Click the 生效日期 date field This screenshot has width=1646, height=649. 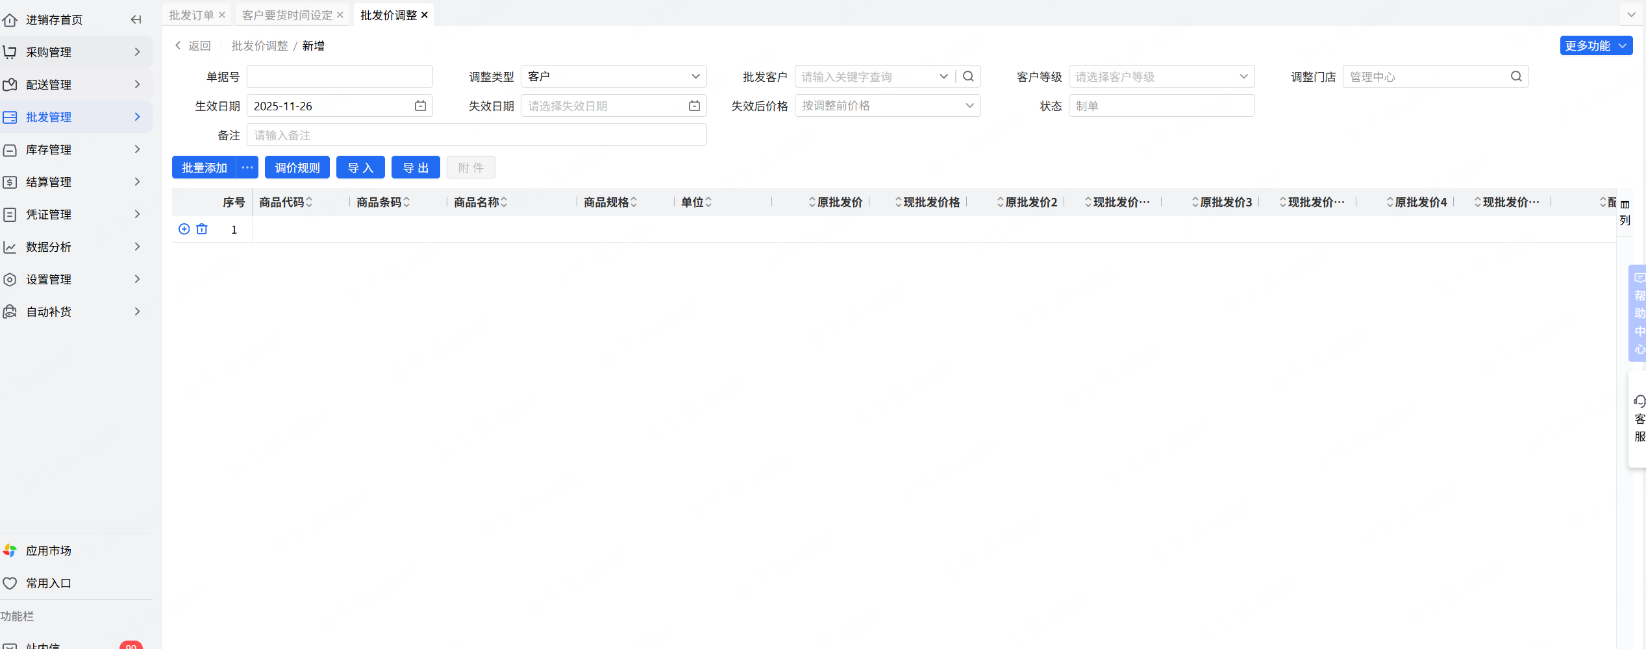pos(340,106)
